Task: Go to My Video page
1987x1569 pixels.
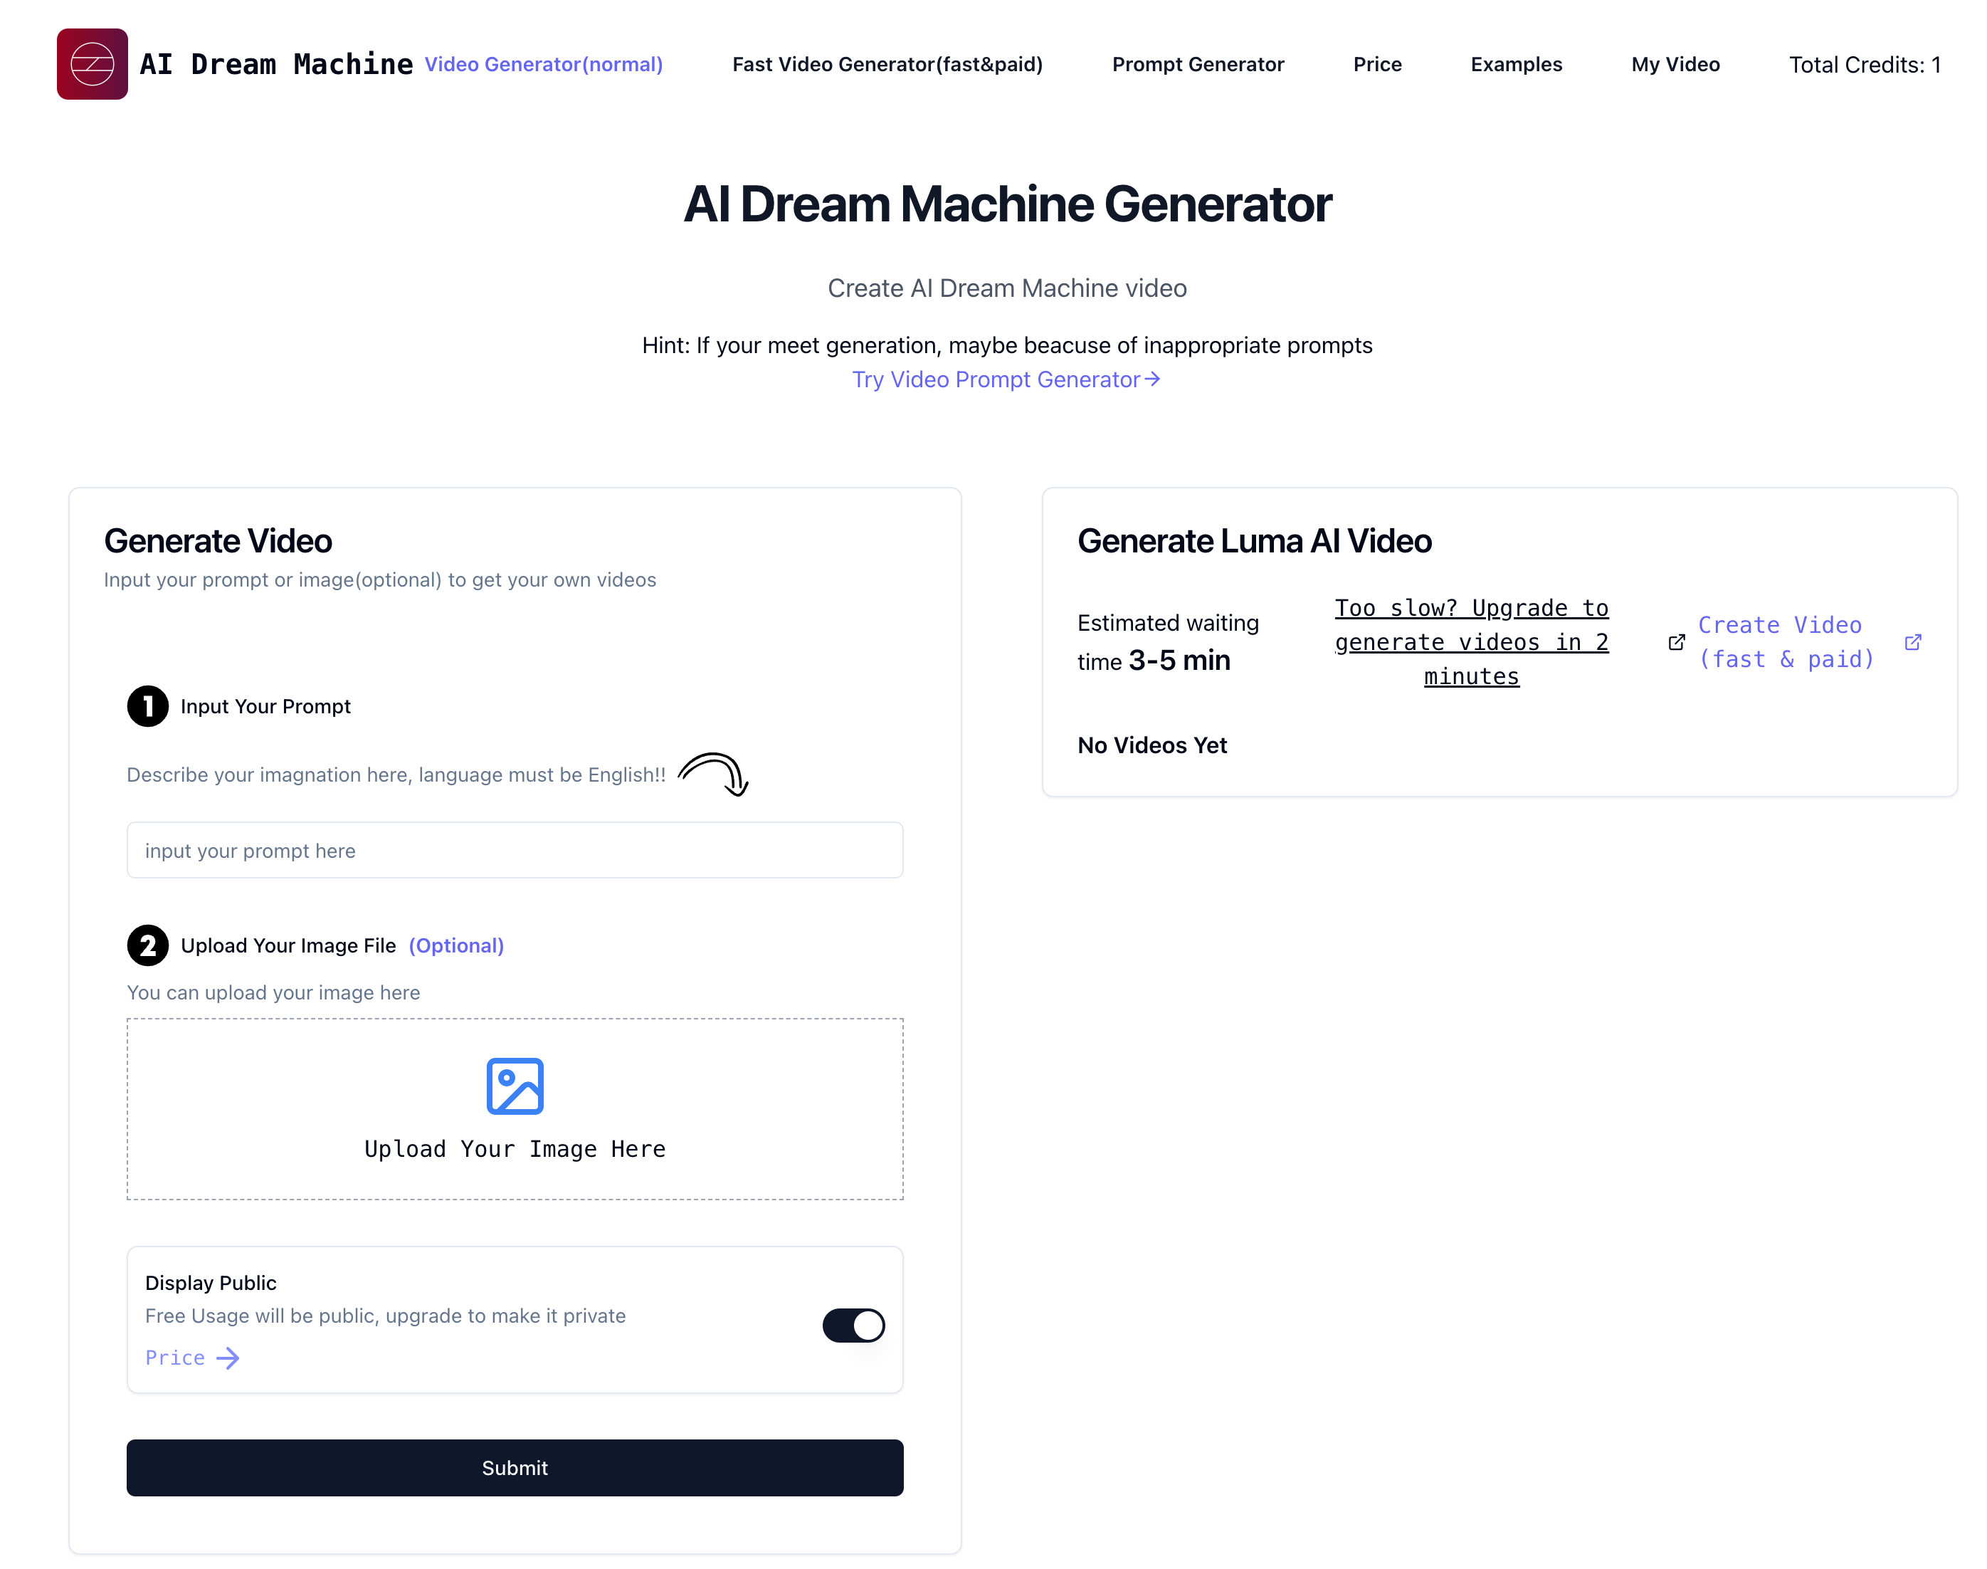Action: tap(1675, 64)
